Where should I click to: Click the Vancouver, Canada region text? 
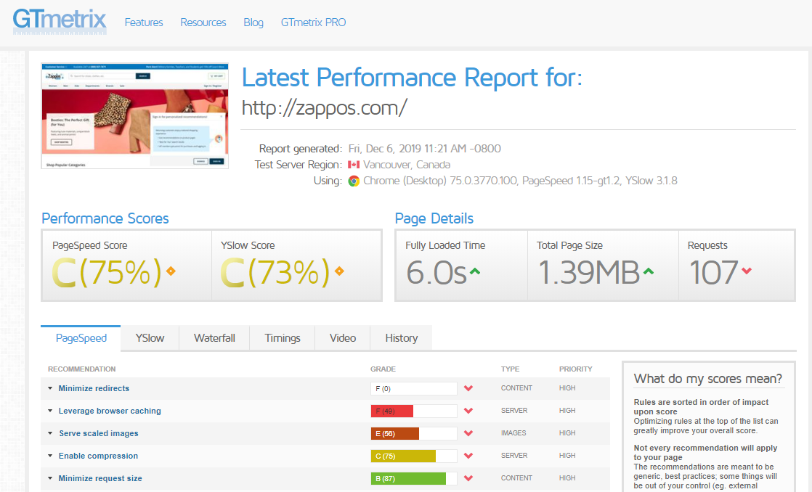click(x=407, y=165)
